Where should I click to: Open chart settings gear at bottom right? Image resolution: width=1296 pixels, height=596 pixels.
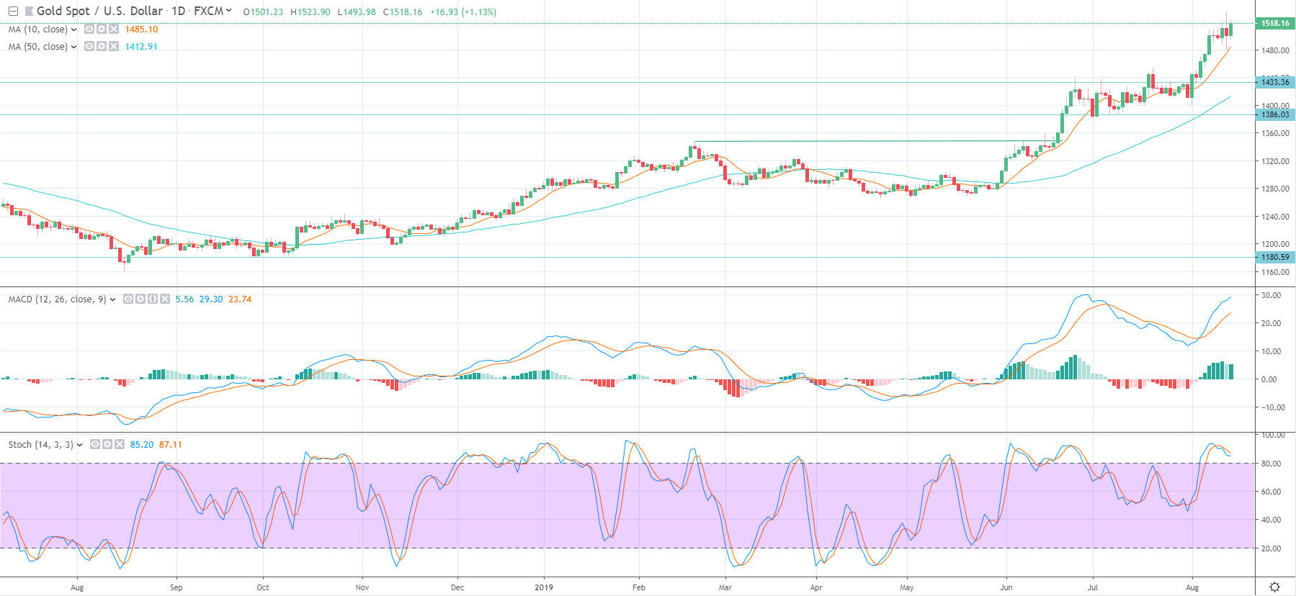click(1274, 587)
